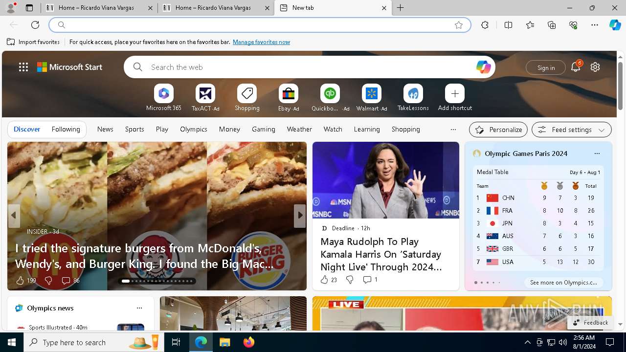Image resolution: width=626 pixels, height=352 pixels.
Task: Open the Ebay shortcut tile
Action: tap(289, 98)
